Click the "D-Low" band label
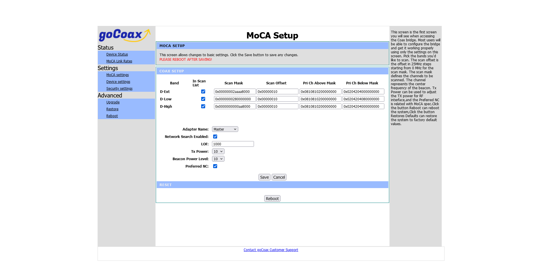 coord(166,99)
